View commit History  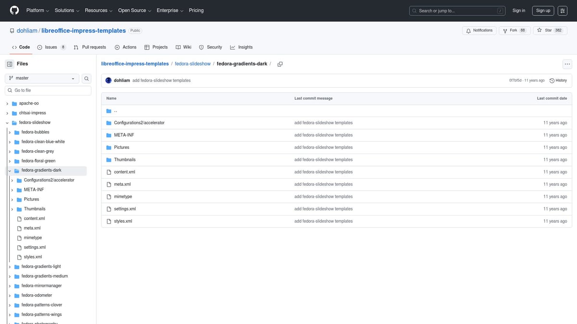(x=558, y=80)
